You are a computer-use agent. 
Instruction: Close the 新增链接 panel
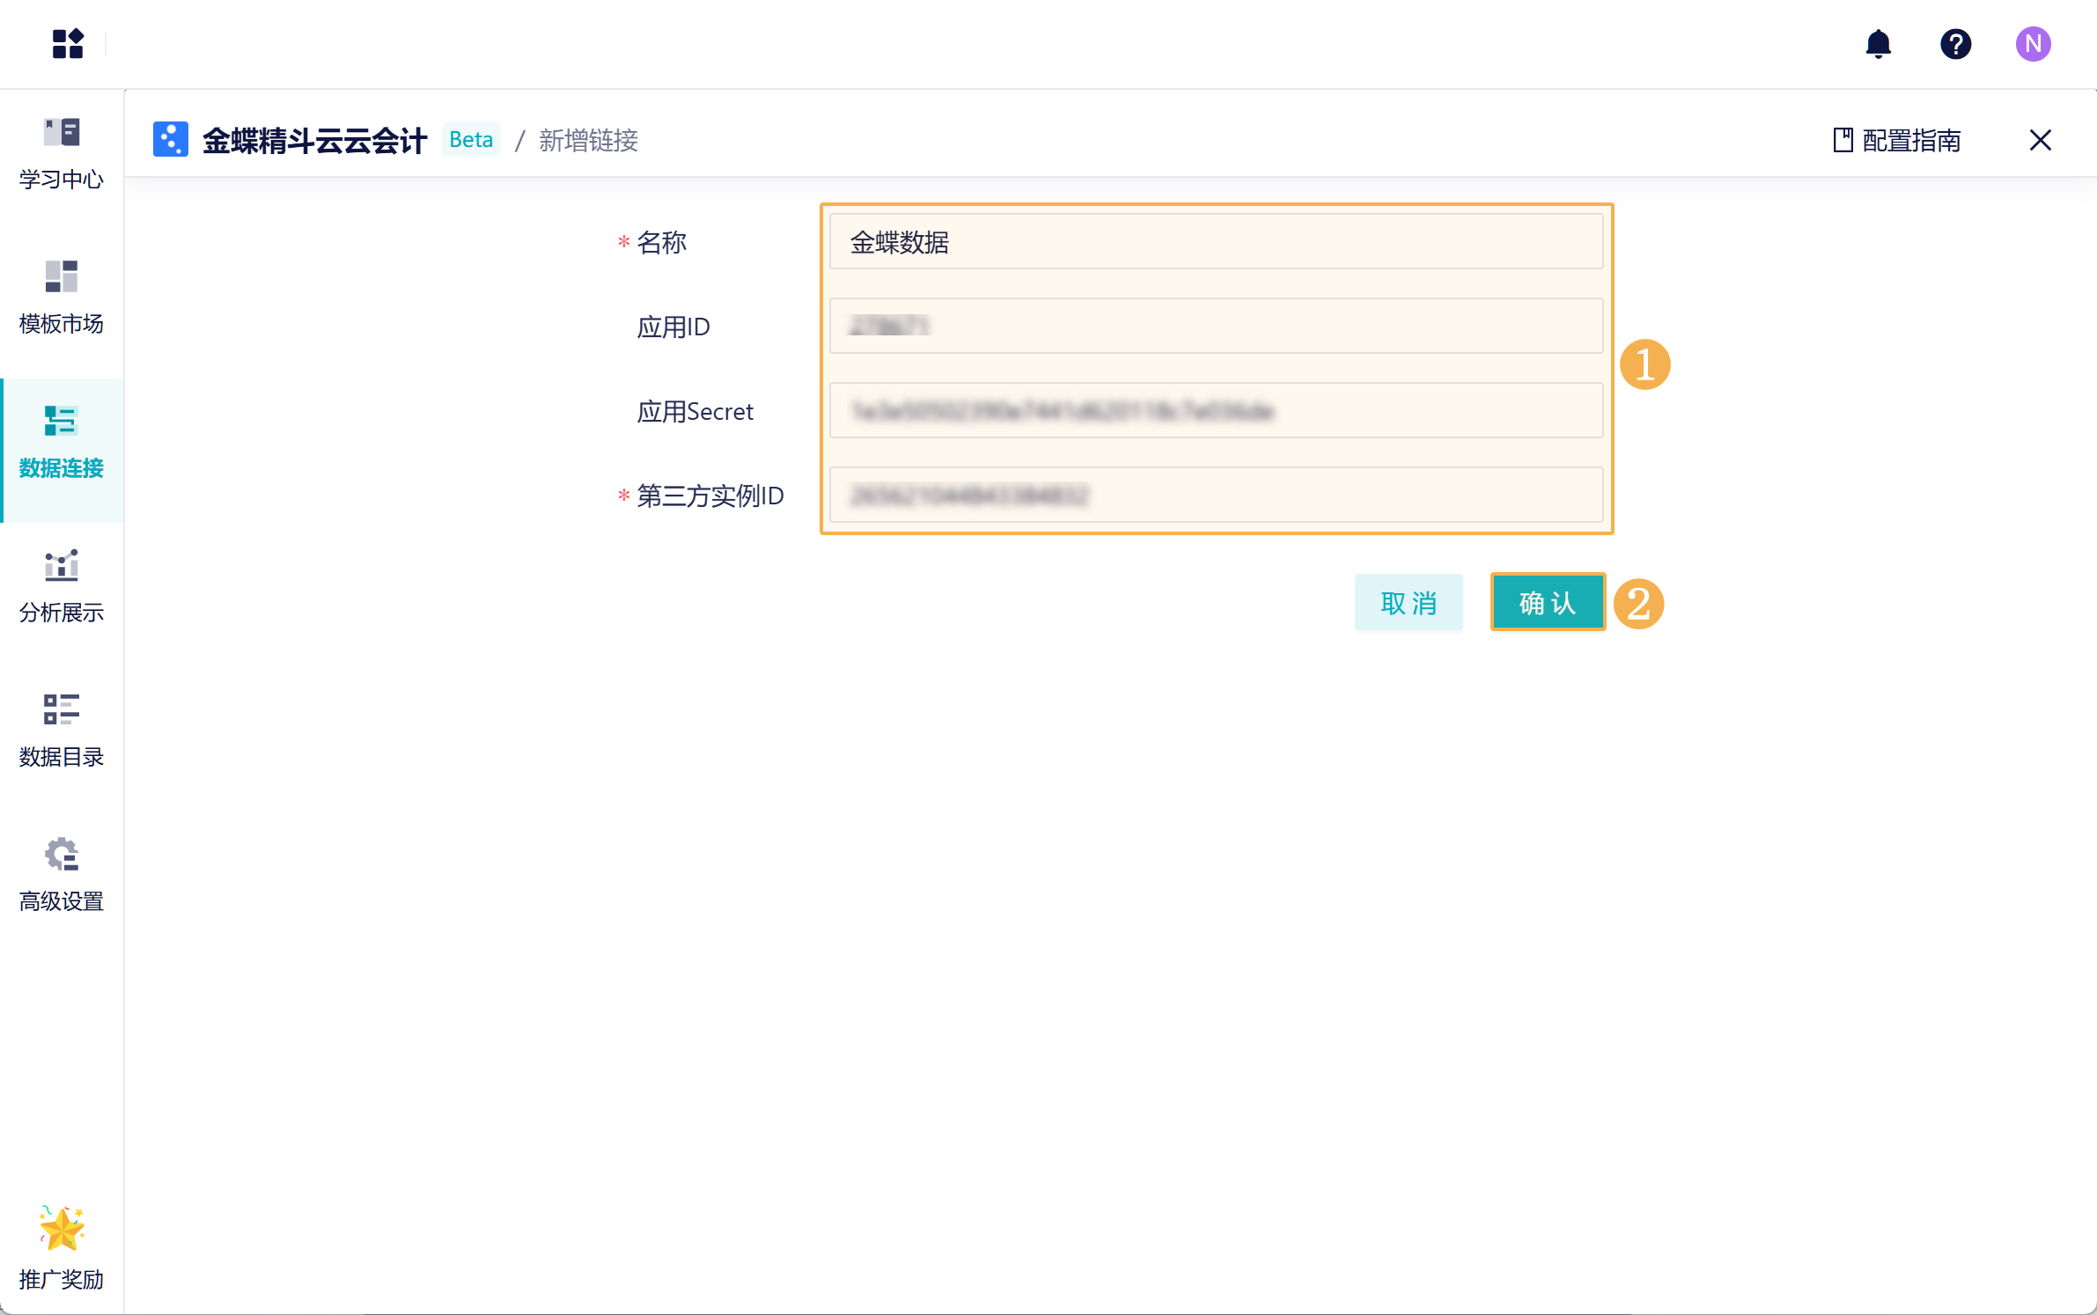click(x=2040, y=140)
